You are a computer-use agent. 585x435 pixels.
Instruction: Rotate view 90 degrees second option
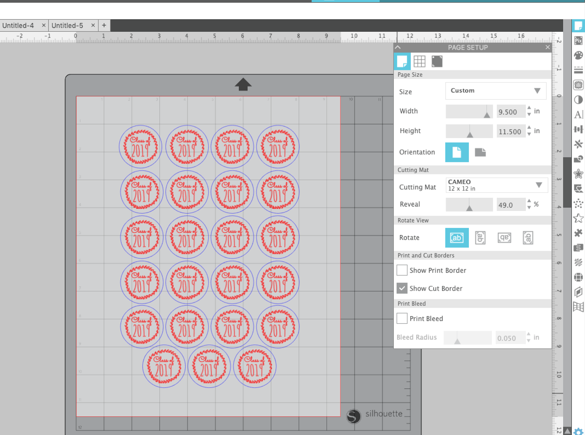click(x=480, y=238)
